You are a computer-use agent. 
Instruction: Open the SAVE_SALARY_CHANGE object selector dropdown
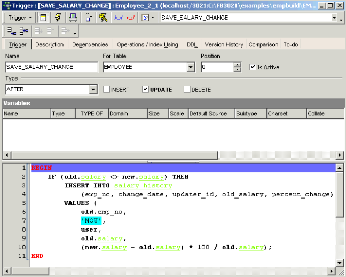pos(334,18)
